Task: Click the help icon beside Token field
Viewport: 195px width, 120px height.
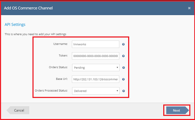Action: [123, 56]
